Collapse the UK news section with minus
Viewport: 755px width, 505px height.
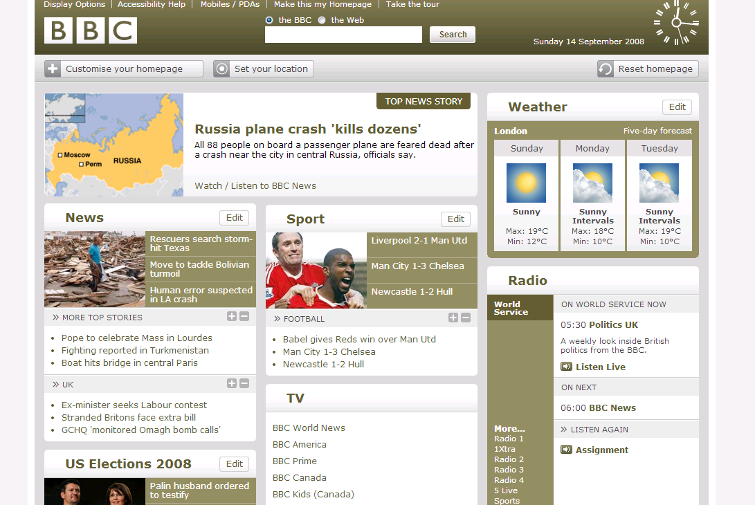[x=244, y=383]
